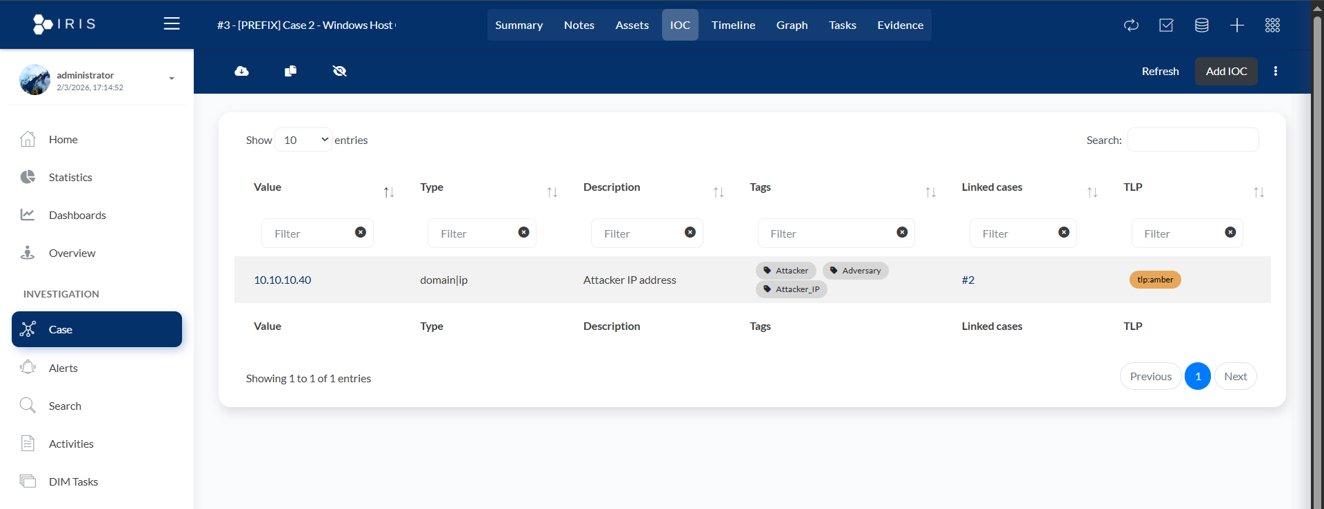Click the database stack icon

pos(1201,25)
